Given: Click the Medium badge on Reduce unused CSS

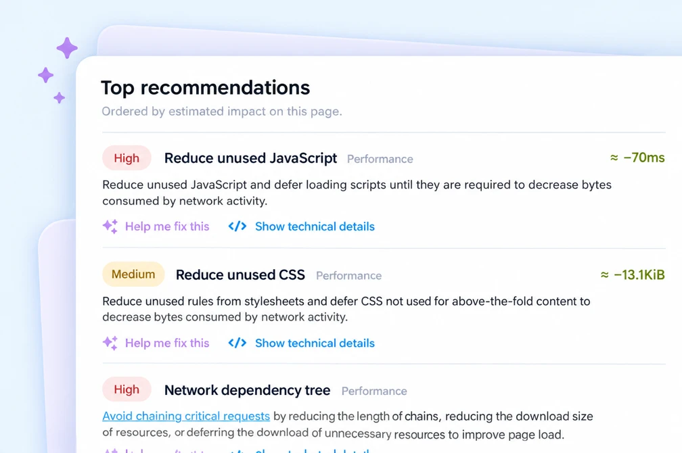Looking at the screenshot, I should point(133,275).
